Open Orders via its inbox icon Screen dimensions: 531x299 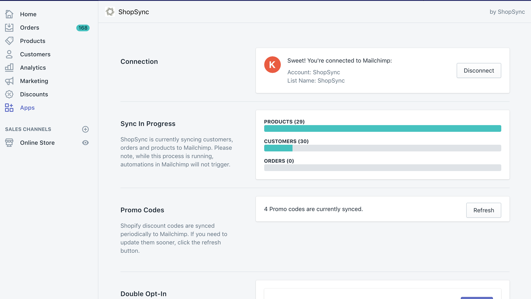[x=9, y=28]
